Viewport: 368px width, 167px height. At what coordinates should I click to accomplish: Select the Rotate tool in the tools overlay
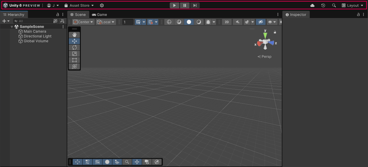(74, 47)
